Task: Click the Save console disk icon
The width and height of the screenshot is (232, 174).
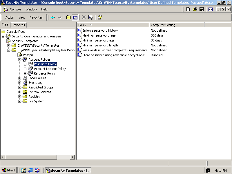Action: click(202, 9)
